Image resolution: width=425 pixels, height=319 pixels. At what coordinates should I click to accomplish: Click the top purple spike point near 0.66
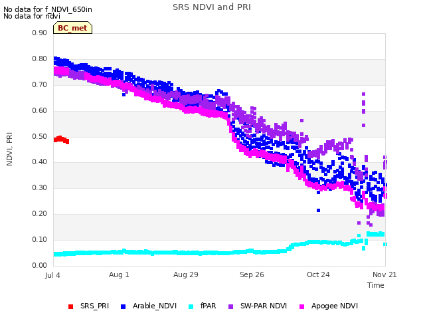click(363, 94)
